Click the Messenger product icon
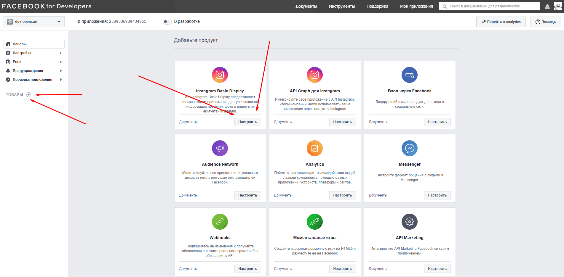 point(409,148)
